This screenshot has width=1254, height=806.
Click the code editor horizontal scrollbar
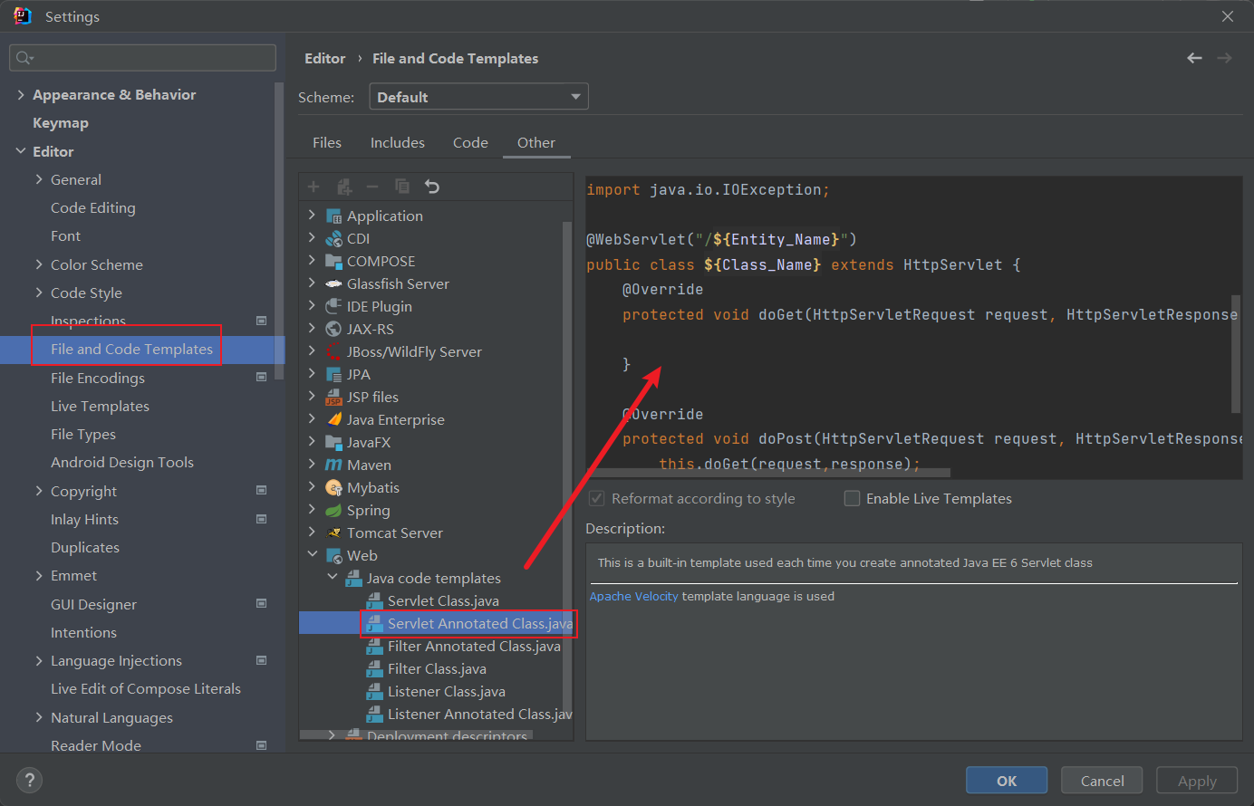click(x=768, y=472)
